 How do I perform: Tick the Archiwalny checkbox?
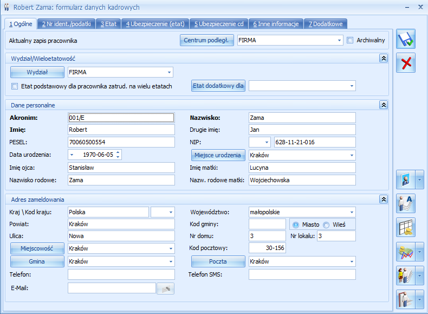click(350, 40)
